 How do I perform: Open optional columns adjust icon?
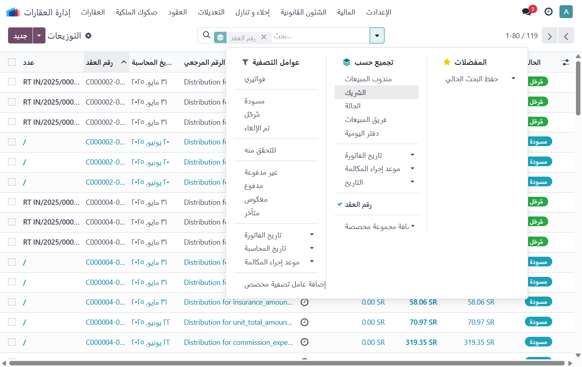pyautogui.click(x=566, y=62)
